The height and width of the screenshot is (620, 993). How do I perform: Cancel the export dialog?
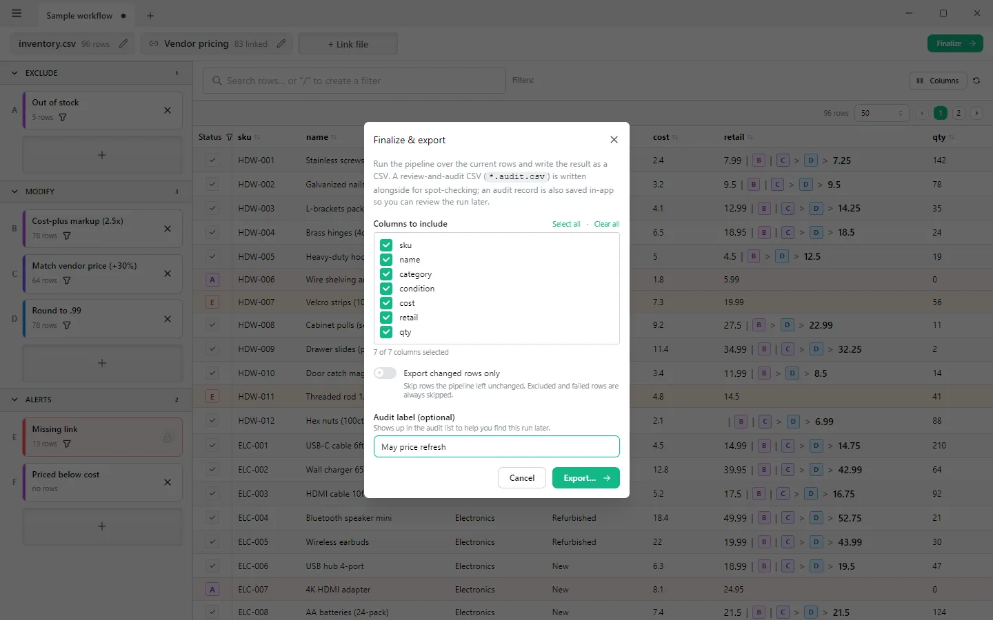click(x=522, y=478)
